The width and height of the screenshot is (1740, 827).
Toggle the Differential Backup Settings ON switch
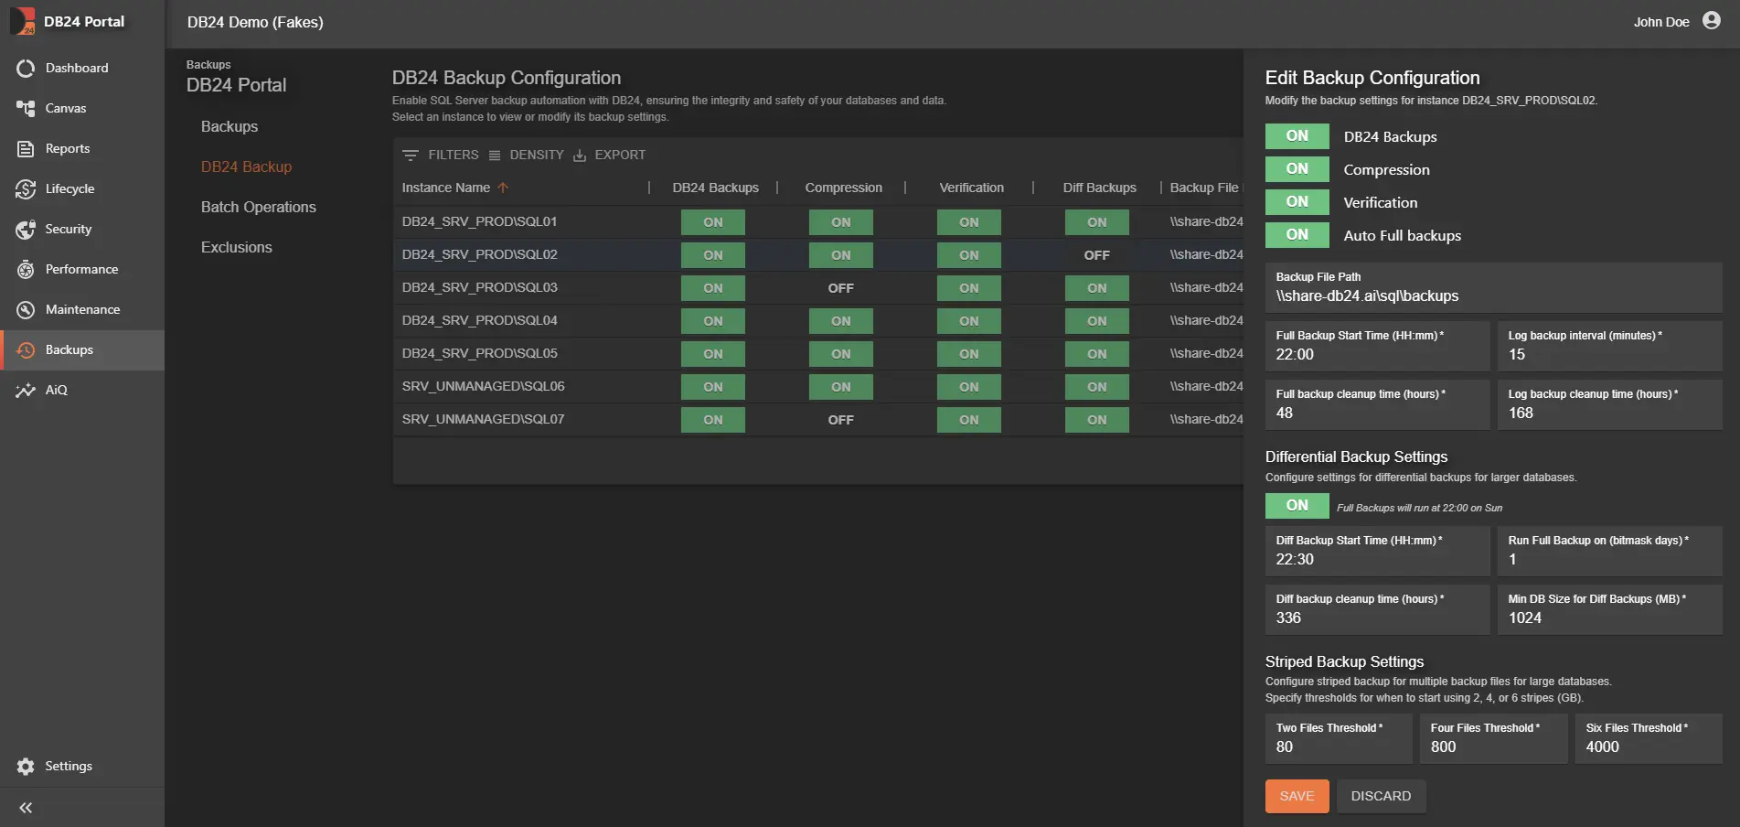(1297, 506)
